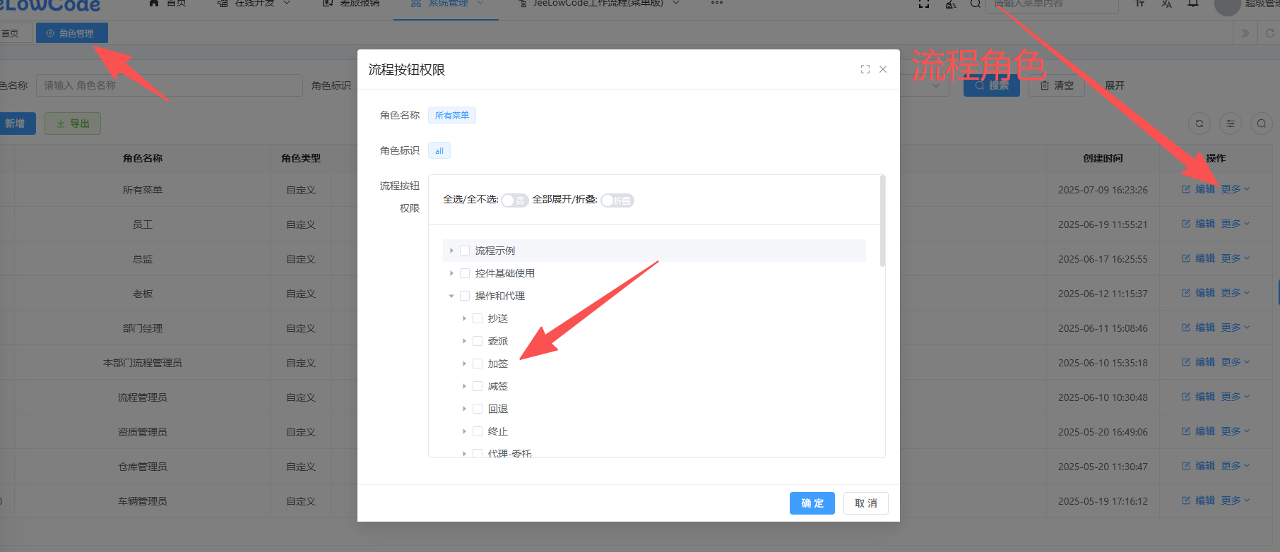Click the table refresh icon
The image size is (1280, 552).
(1199, 124)
